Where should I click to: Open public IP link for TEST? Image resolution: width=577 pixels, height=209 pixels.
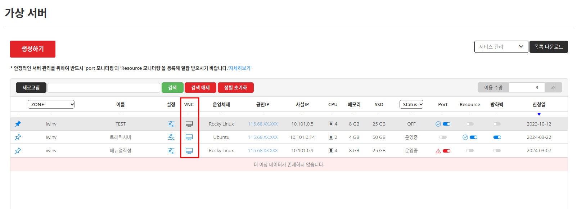tap(263, 124)
